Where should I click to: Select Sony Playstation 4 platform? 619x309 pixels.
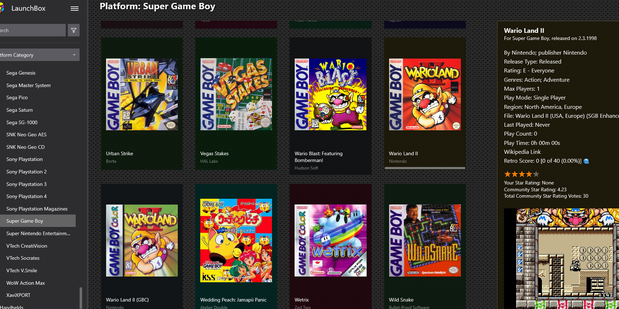tap(26, 196)
